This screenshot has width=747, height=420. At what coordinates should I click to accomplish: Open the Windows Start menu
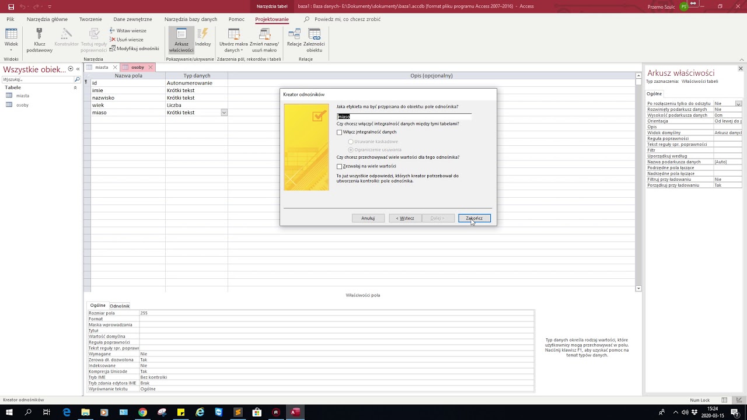9,412
